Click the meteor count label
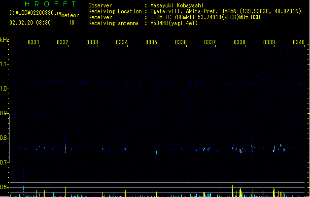Image resolution: width=310 pixels, height=197 pixels. point(70,15)
